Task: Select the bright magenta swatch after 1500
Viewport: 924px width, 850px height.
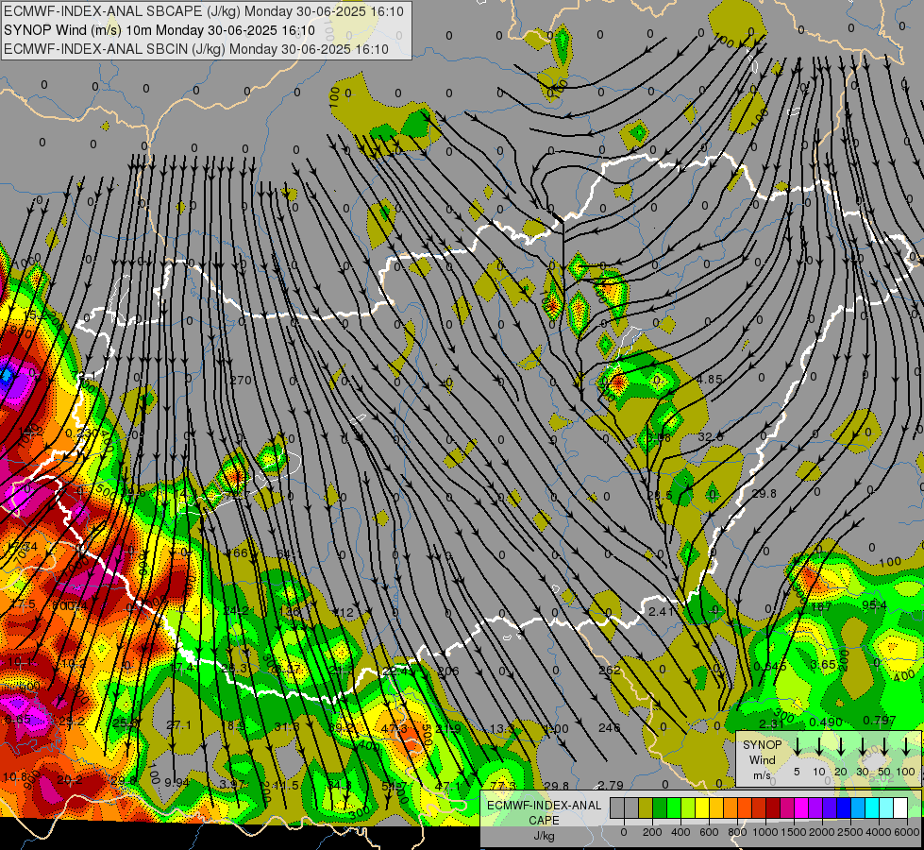Action: [x=801, y=807]
